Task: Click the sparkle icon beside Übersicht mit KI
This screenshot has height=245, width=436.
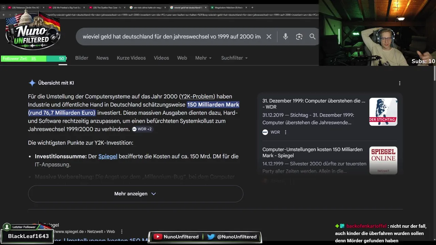Action: click(32, 83)
